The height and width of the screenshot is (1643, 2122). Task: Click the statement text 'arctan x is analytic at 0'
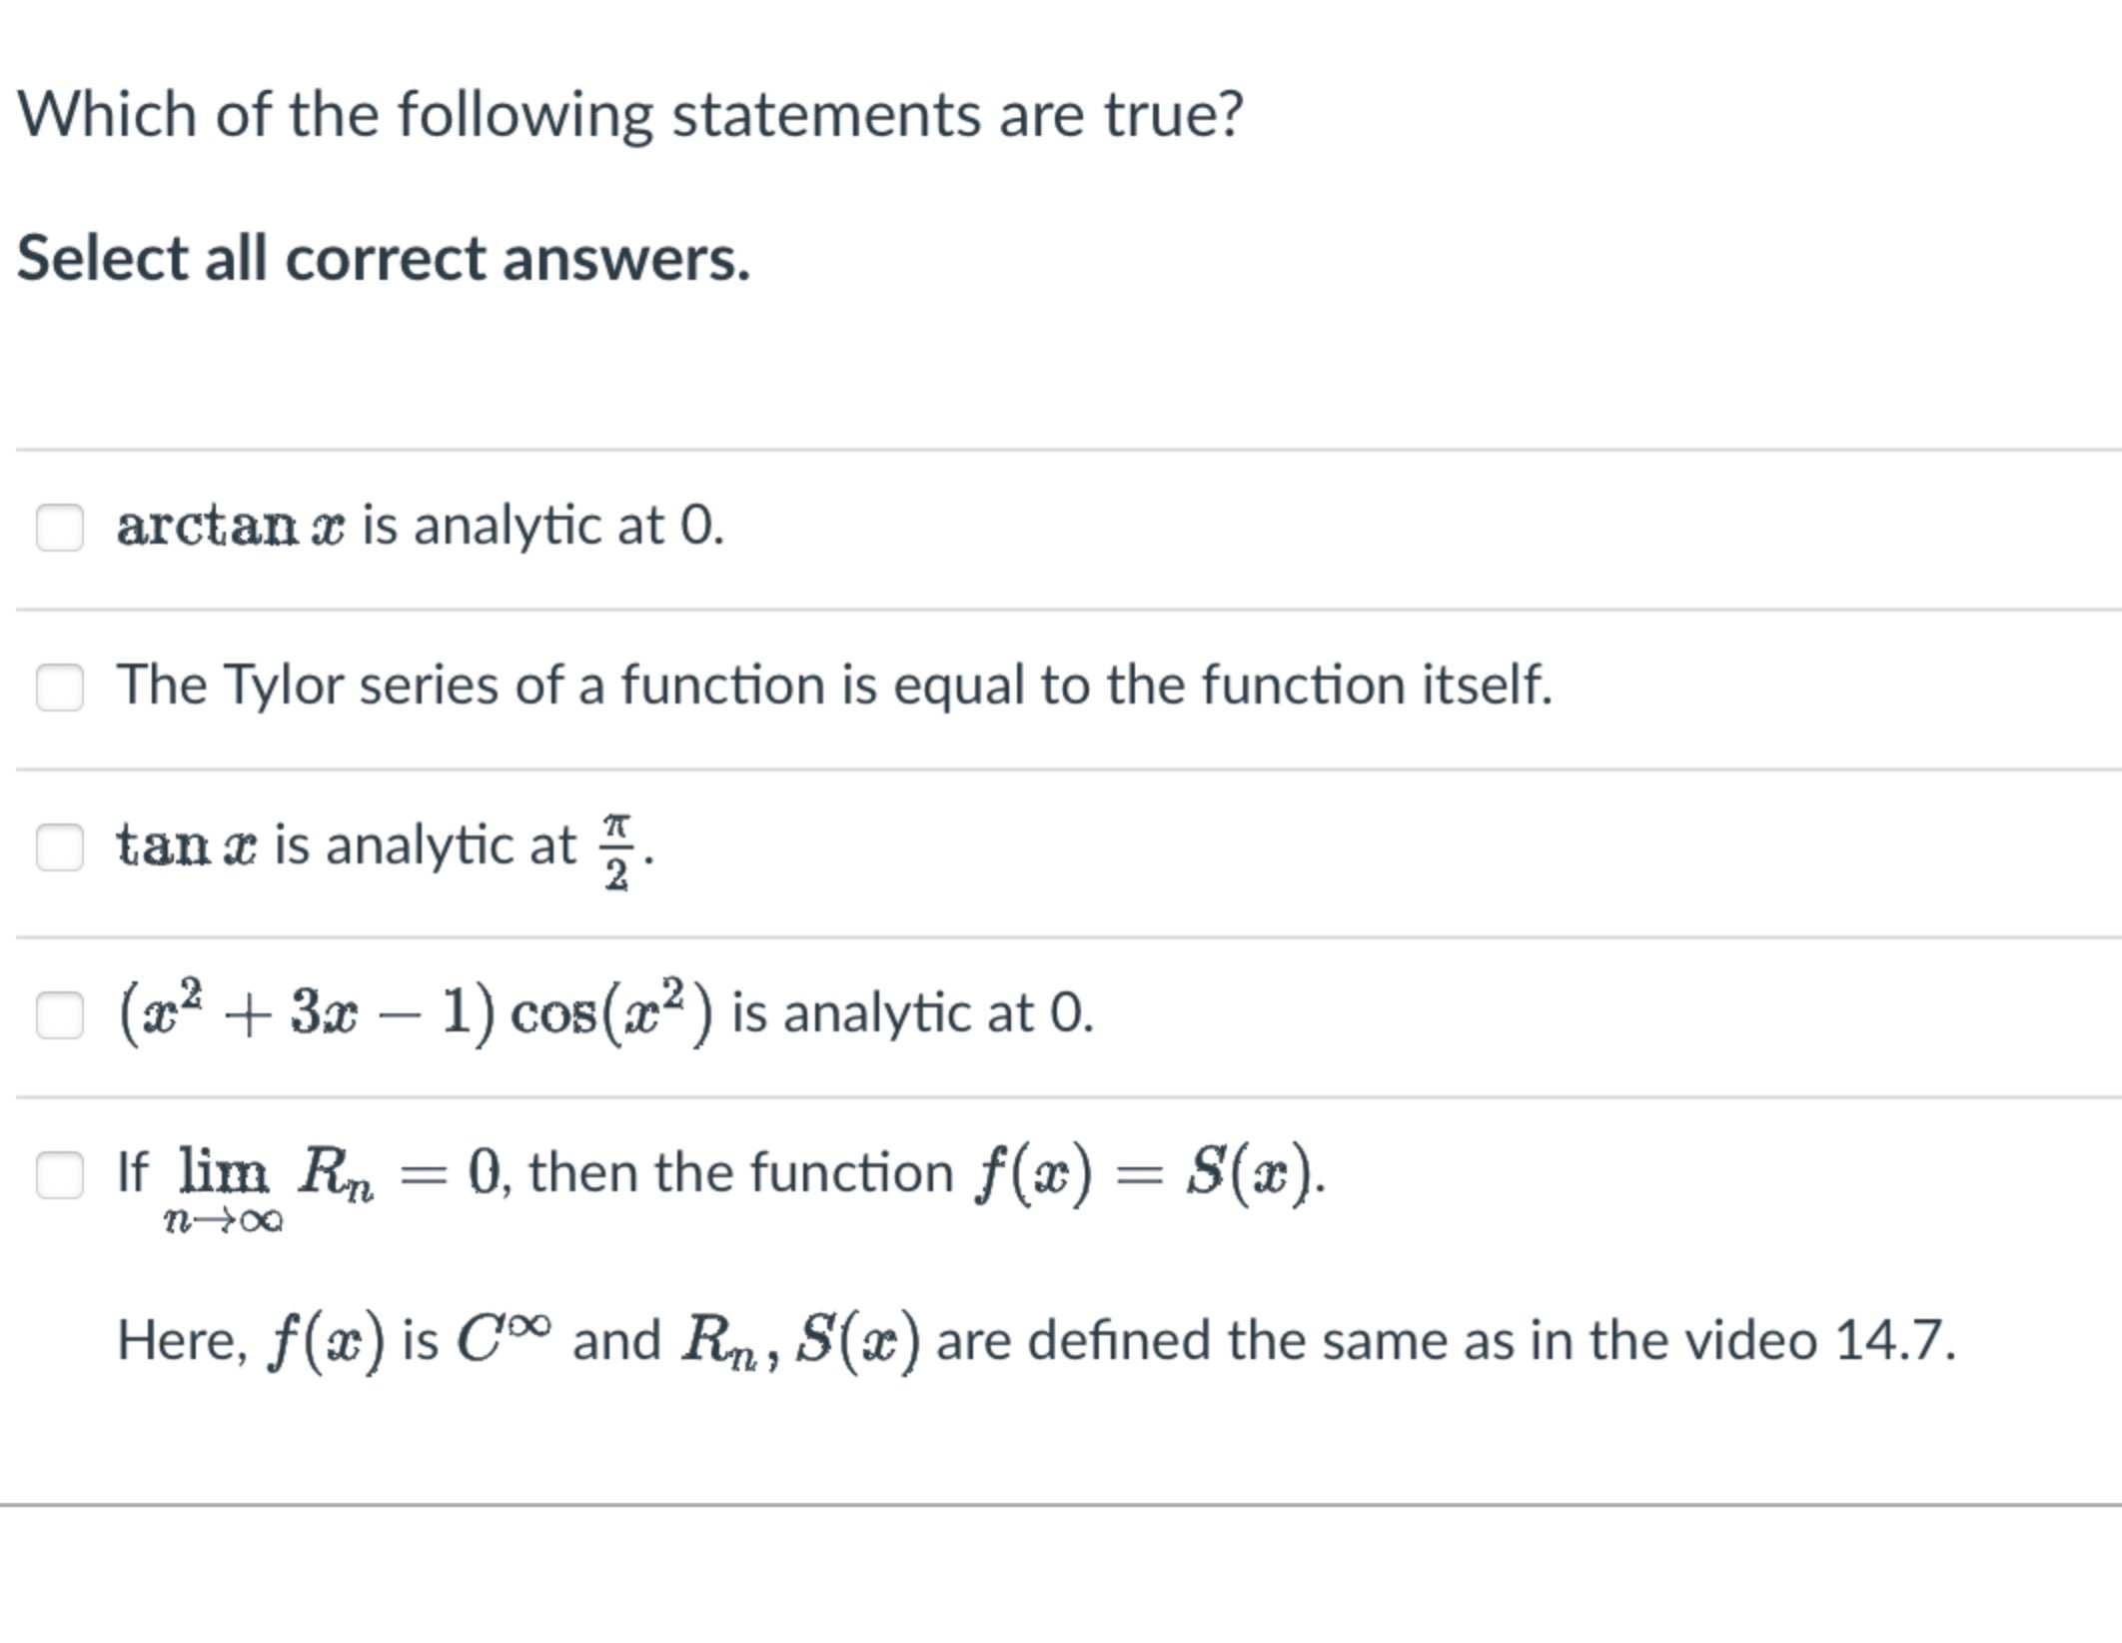[x=420, y=525]
